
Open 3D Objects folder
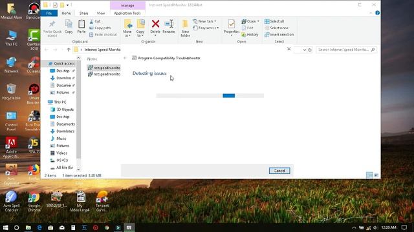62,110
